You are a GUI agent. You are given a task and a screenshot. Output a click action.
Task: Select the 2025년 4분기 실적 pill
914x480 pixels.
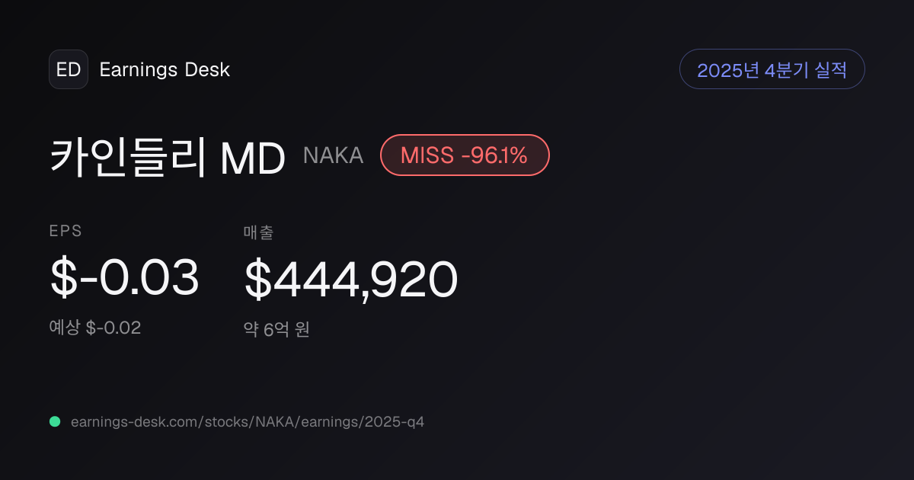772,69
